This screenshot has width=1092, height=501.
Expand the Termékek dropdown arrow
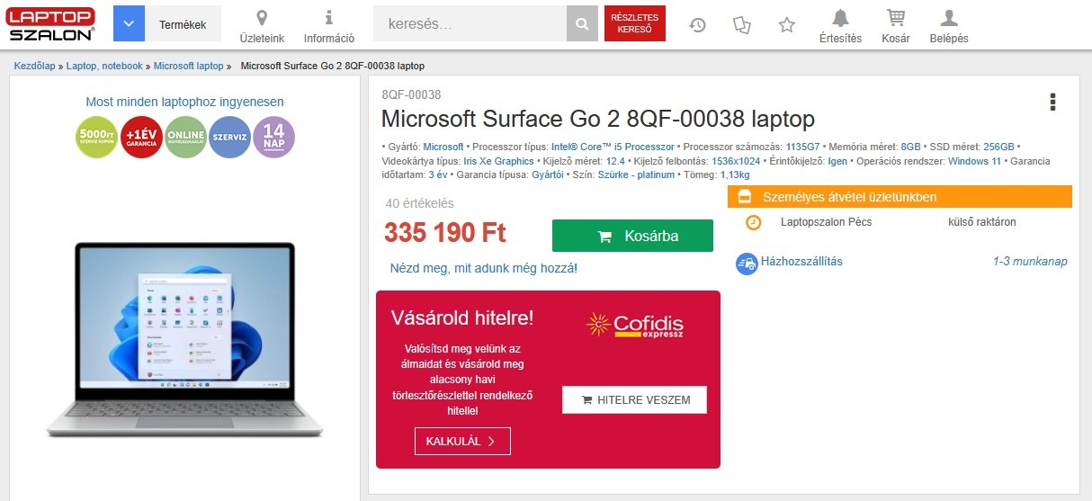click(x=129, y=24)
